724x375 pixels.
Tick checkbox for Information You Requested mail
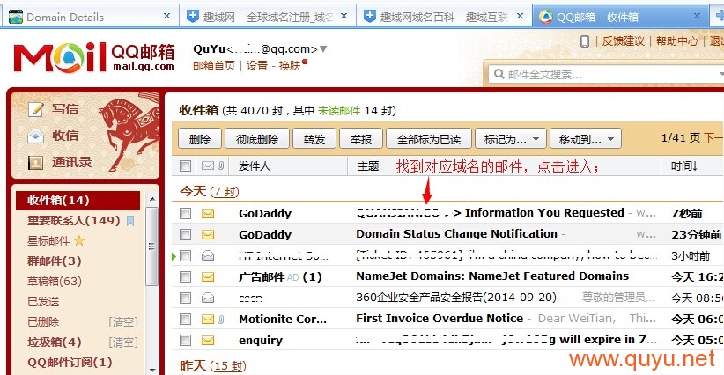pos(185,213)
